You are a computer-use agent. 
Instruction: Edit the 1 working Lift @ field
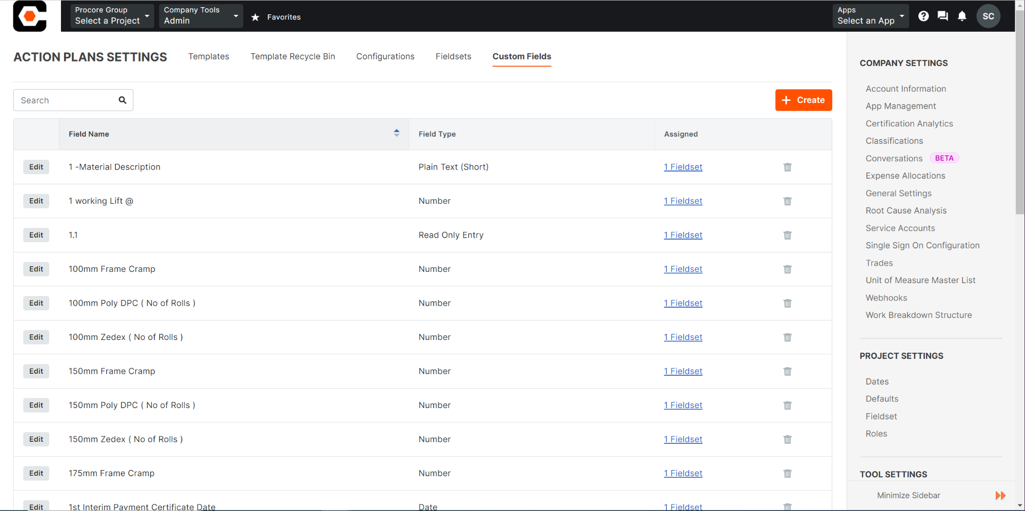36,201
